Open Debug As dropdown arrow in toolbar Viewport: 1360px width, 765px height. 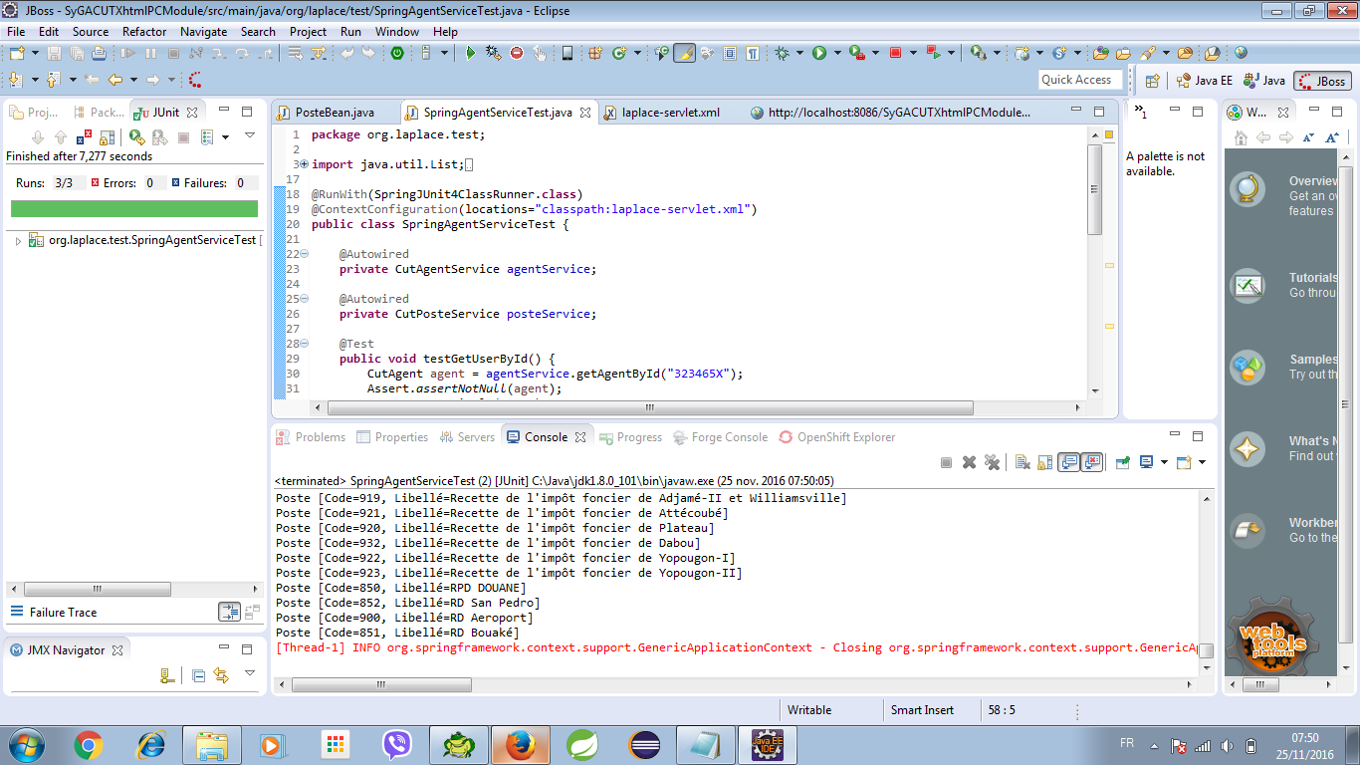[x=800, y=53]
